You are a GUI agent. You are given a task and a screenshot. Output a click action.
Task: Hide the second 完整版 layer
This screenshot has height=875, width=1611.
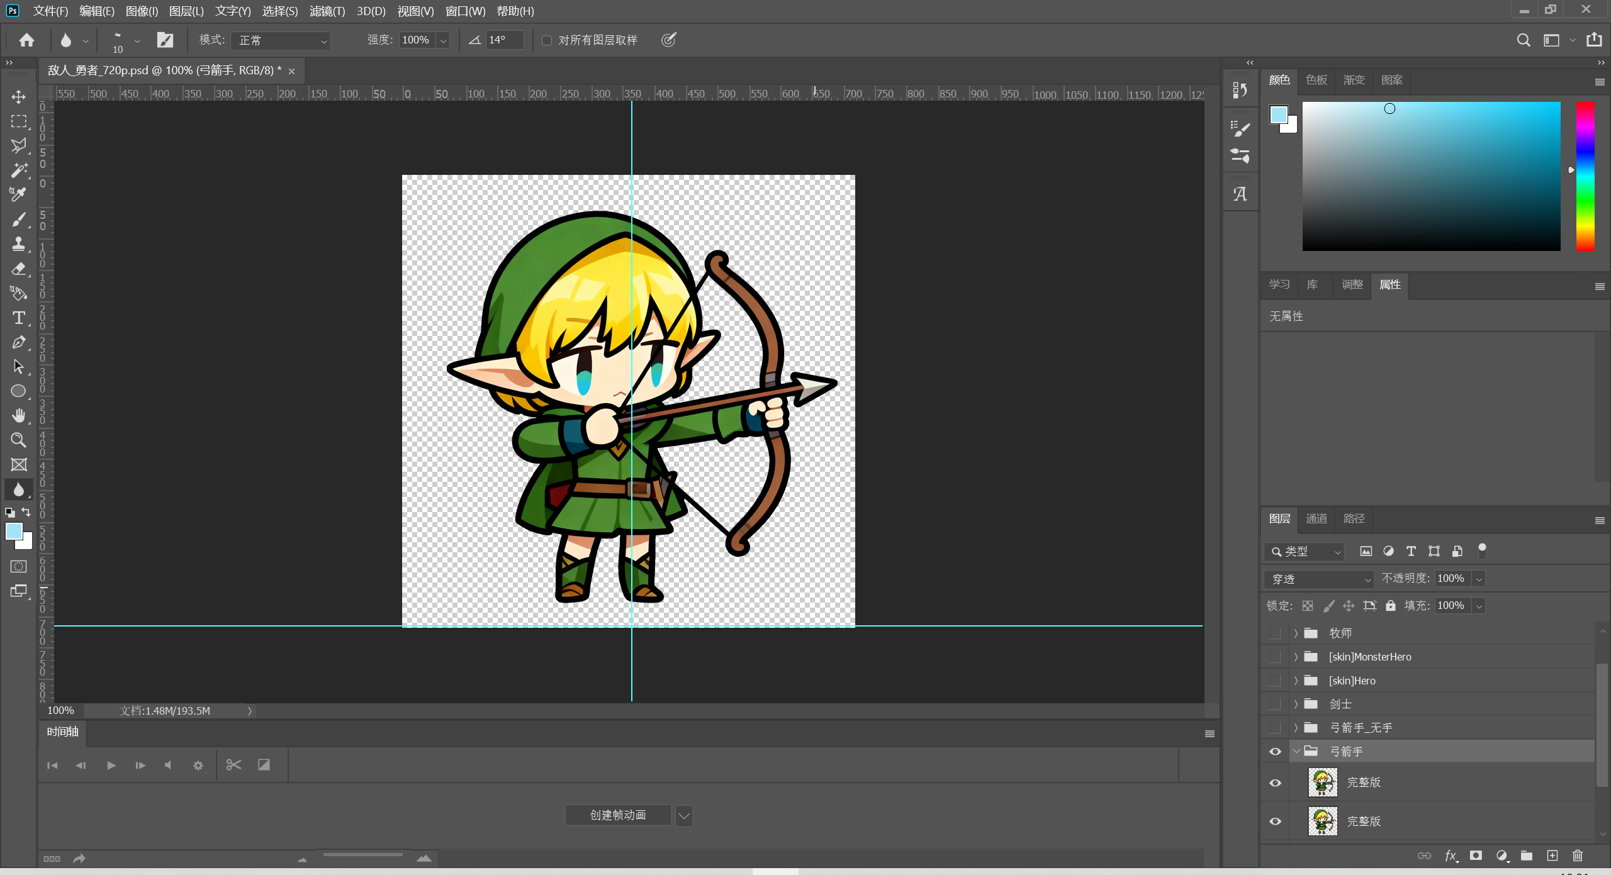(1275, 822)
